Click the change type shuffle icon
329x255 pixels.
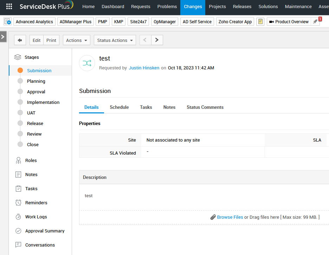pos(87,63)
